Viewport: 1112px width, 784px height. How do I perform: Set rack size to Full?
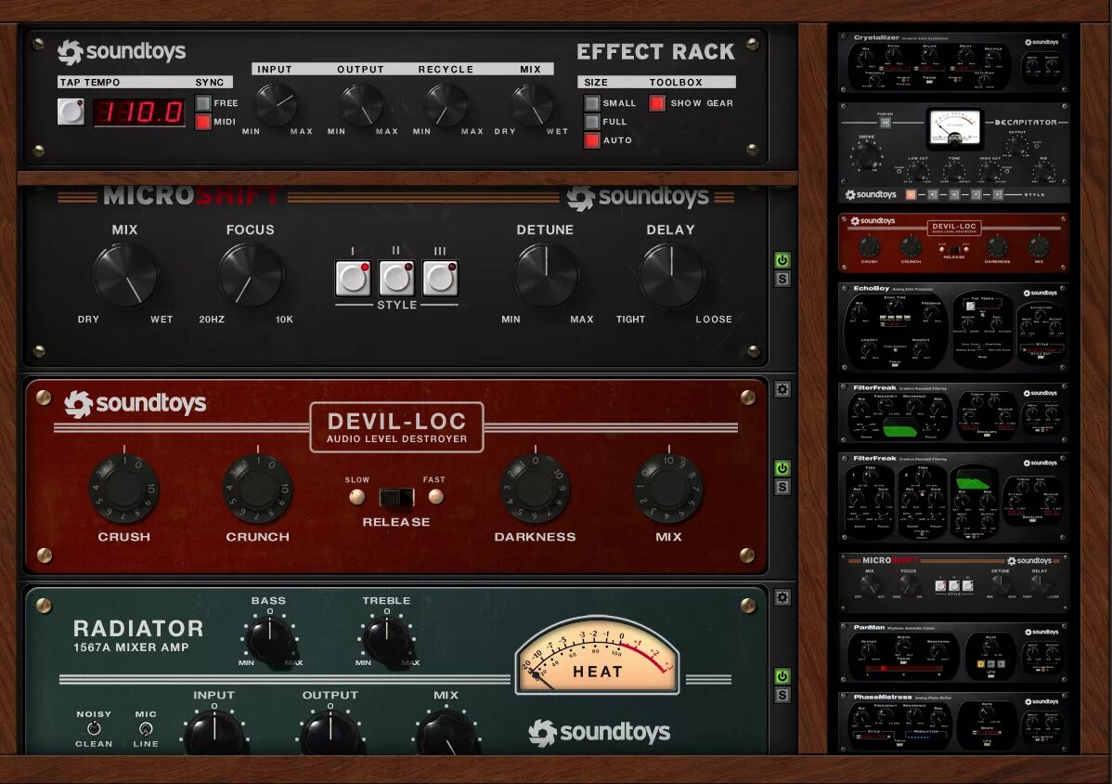click(591, 120)
